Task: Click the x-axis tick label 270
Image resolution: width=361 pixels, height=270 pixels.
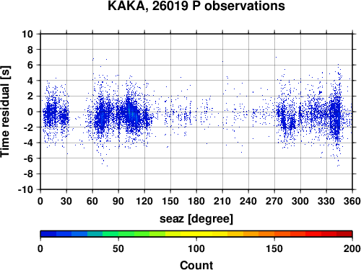Action: pos(274,201)
